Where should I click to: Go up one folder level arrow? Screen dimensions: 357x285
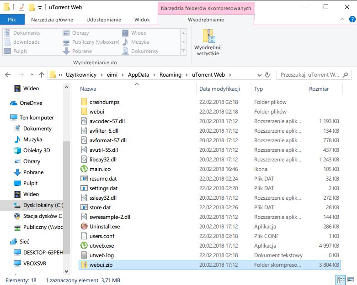(42, 75)
